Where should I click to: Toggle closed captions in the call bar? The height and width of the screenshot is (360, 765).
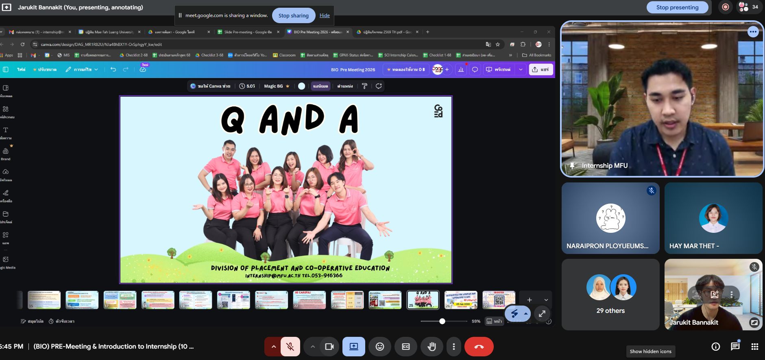(405, 347)
